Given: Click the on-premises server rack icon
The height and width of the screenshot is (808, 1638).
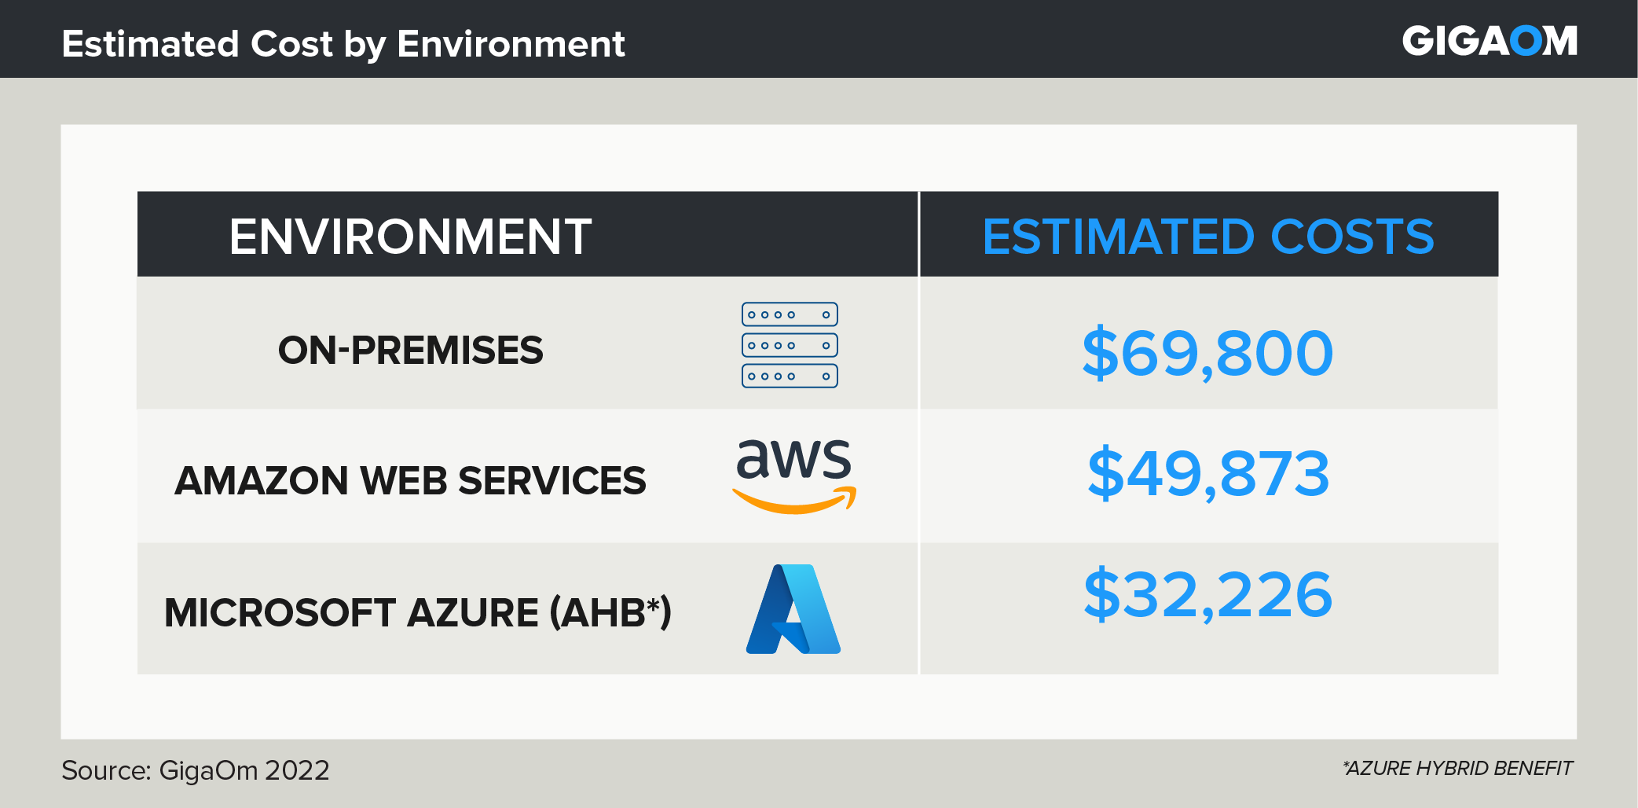Looking at the screenshot, I should coord(790,345).
